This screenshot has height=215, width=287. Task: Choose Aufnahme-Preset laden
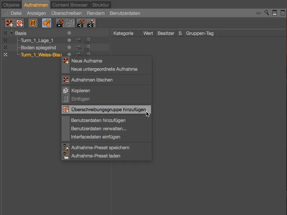(x=107, y=156)
